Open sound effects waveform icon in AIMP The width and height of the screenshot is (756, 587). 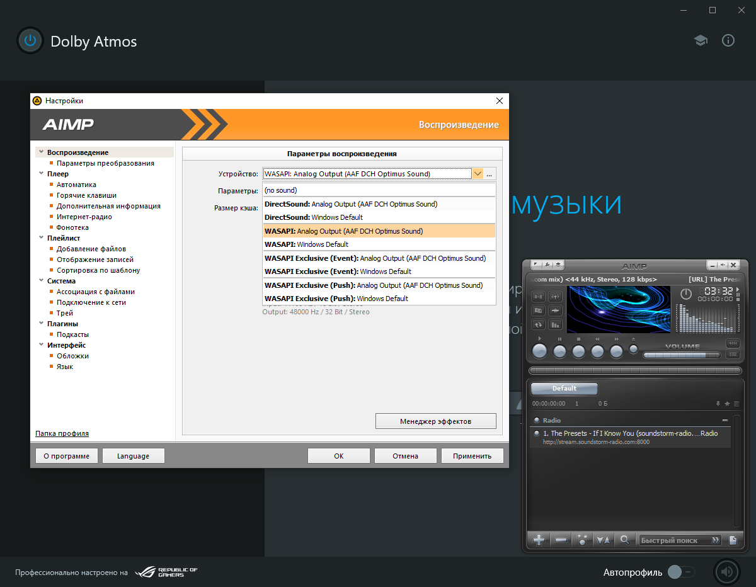point(555,311)
